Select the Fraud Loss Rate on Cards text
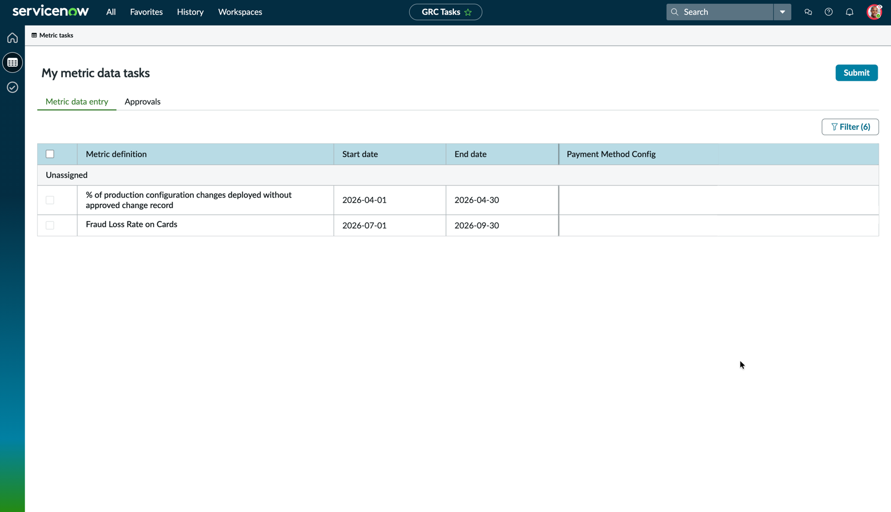 click(131, 224)
